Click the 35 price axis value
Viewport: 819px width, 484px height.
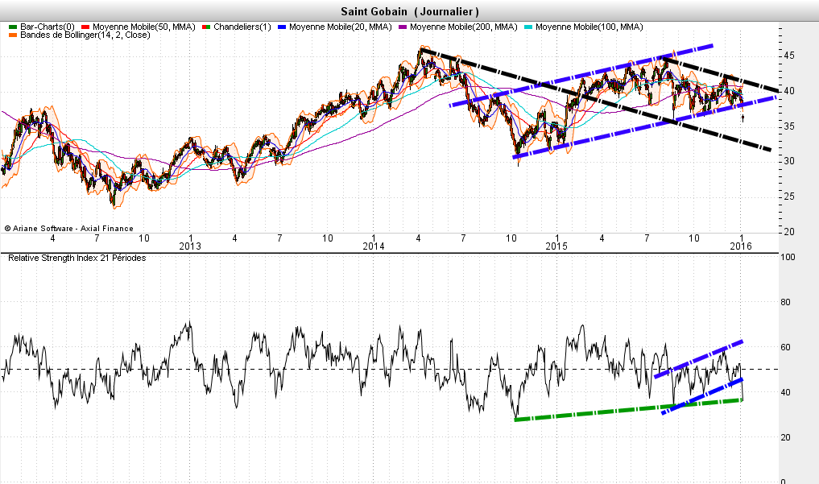(789, 126)
